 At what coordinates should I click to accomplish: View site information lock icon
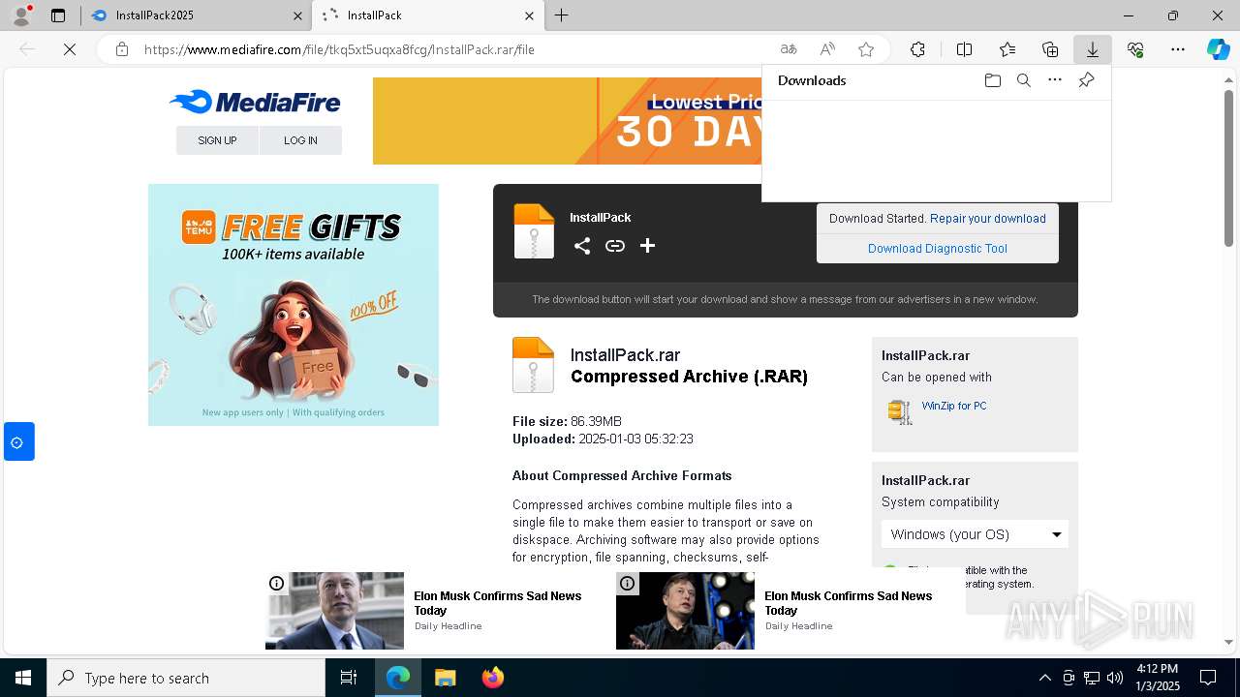pos(122,49)
